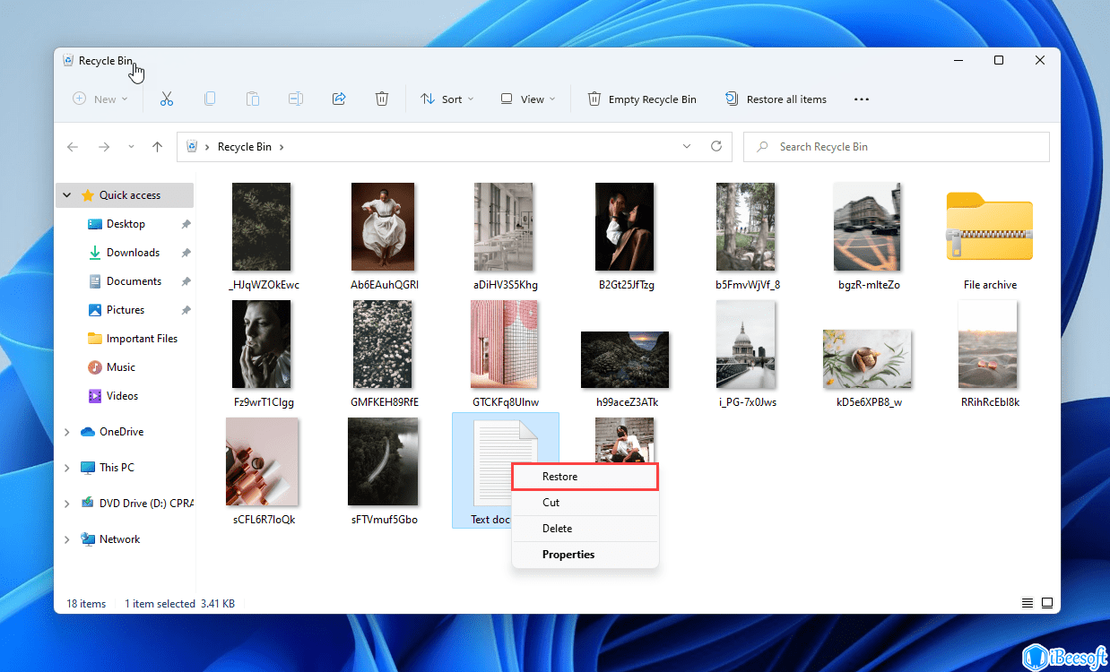Screen dimensions: 1110x672
Task: Click the Copy icon in toolbar
Action: 210,99
